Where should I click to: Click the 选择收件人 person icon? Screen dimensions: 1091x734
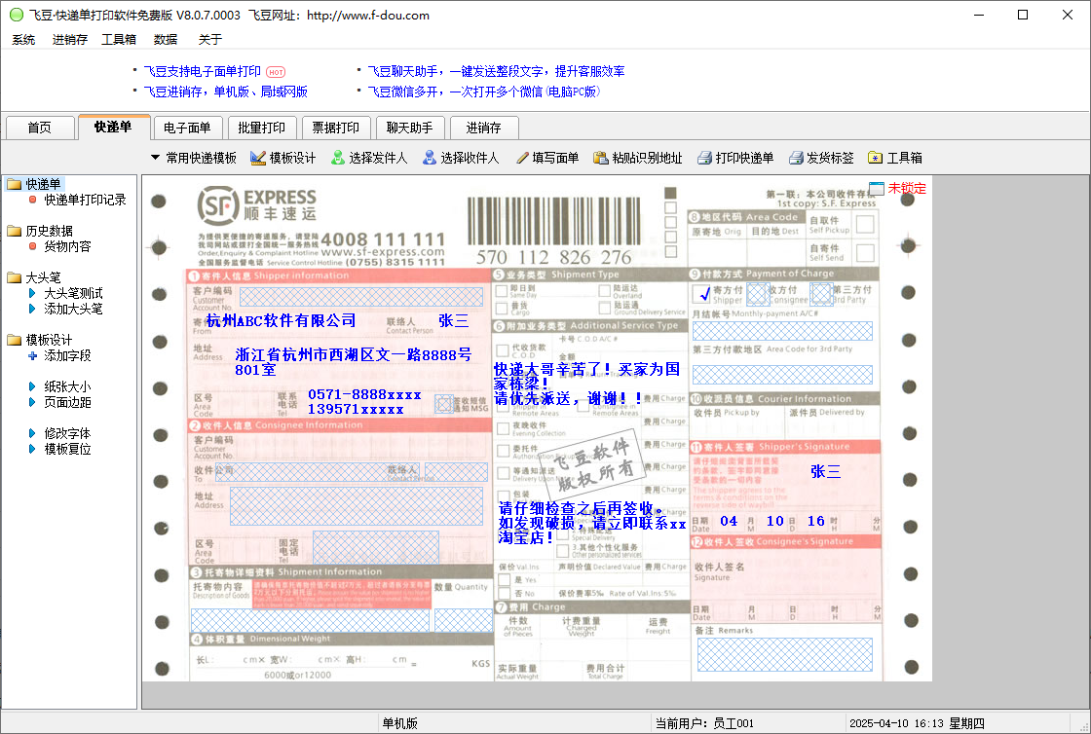coord(429,158)
